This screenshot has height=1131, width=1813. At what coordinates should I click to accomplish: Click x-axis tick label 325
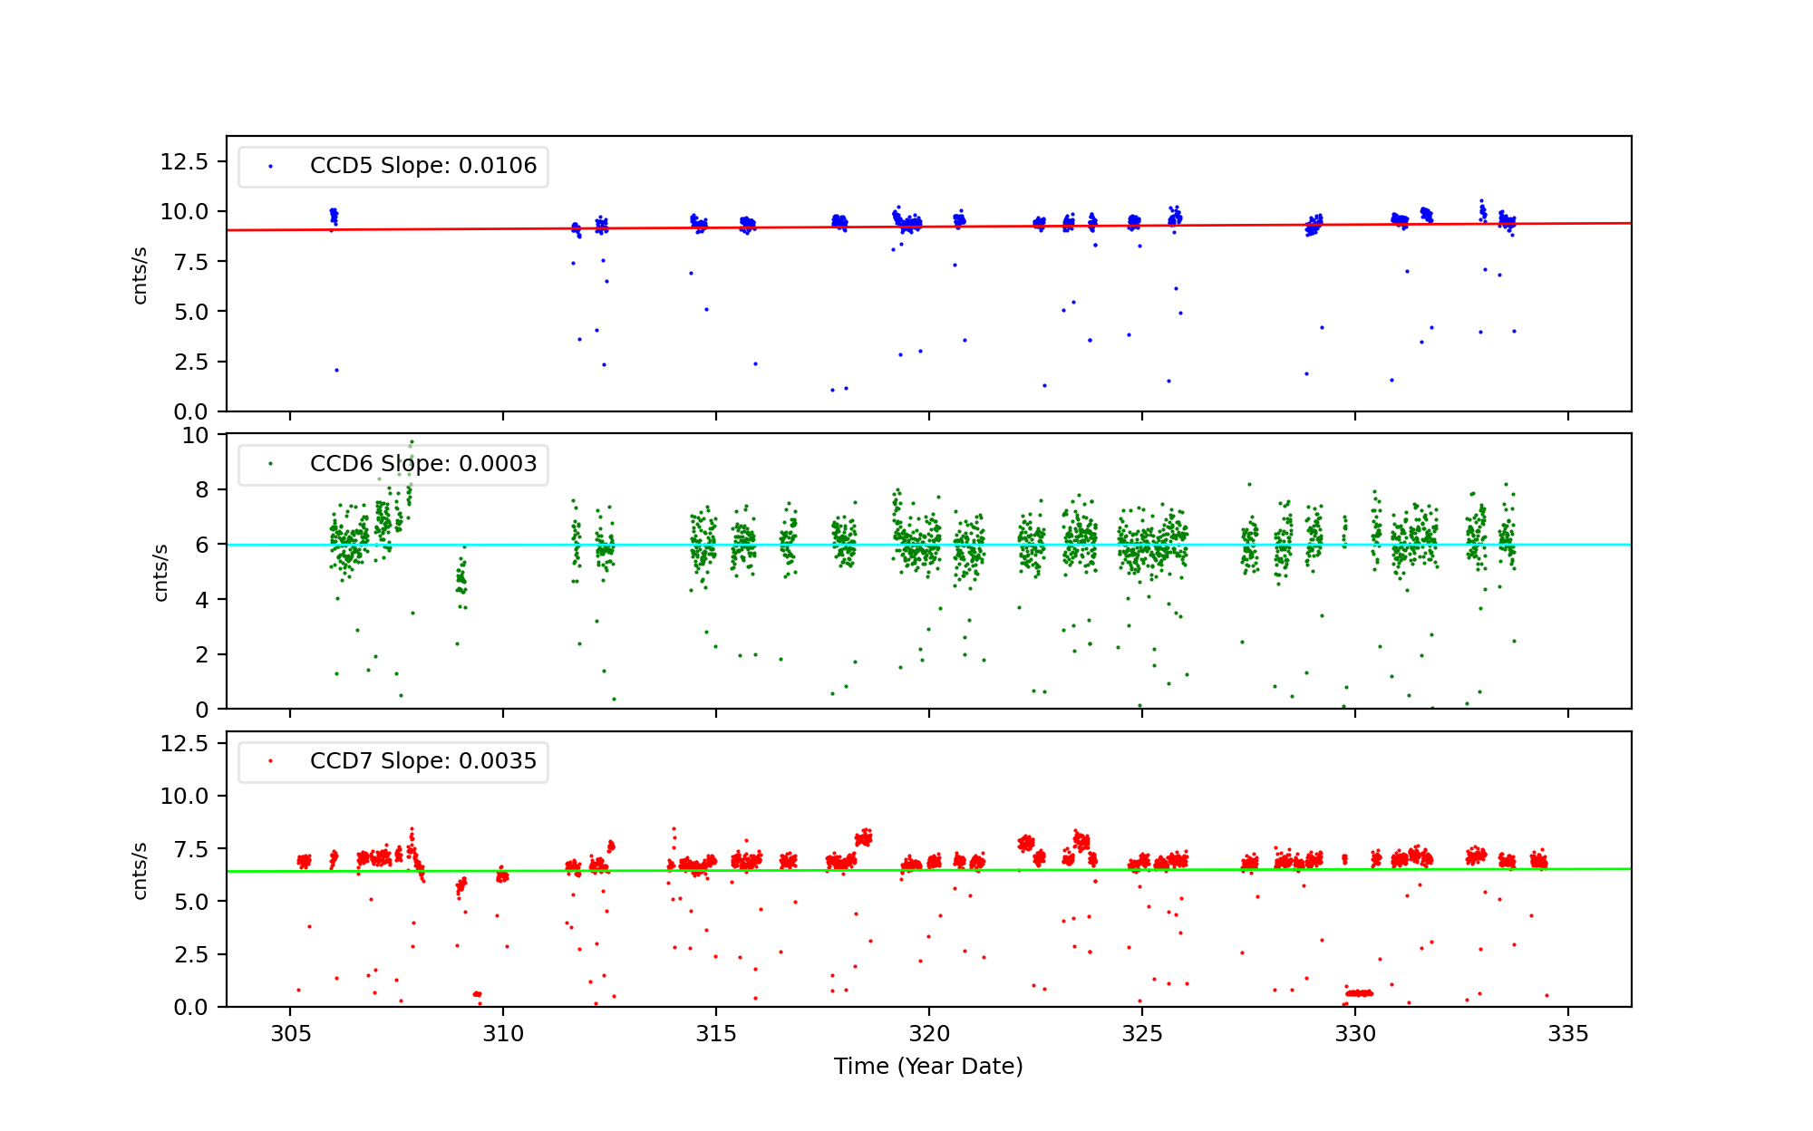tap(1141, 1034)
